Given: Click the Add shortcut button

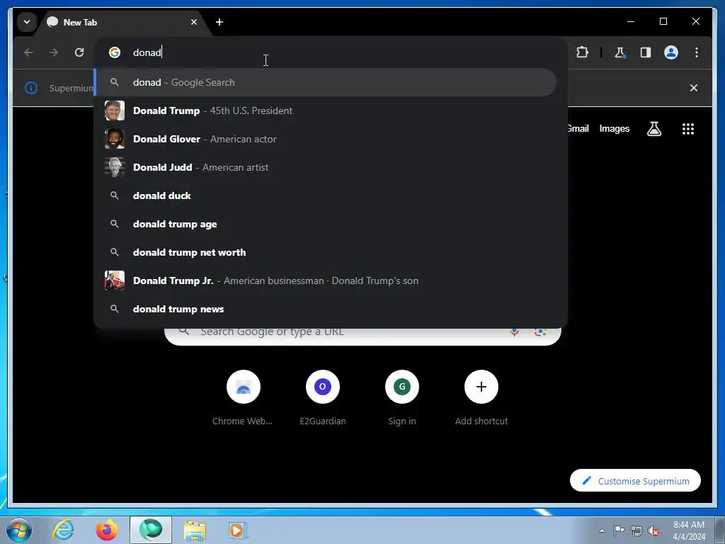Looking at the screenshot, I should [x=481, y=398].
